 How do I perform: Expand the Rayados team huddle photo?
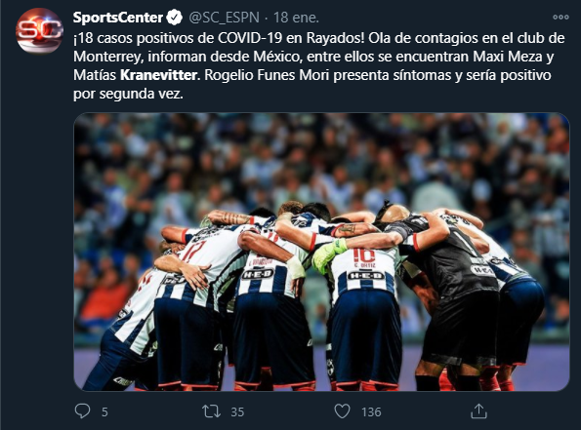tap(321, 252)
